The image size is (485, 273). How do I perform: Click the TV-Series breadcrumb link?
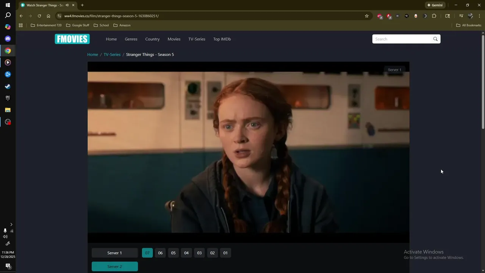click(112, 55)
